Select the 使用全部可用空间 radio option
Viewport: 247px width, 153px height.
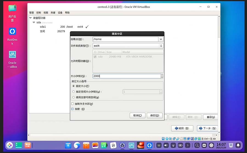click(74, 97)
